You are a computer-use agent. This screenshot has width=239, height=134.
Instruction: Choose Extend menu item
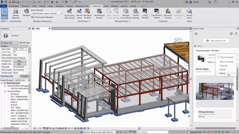(x=223, y=70)
